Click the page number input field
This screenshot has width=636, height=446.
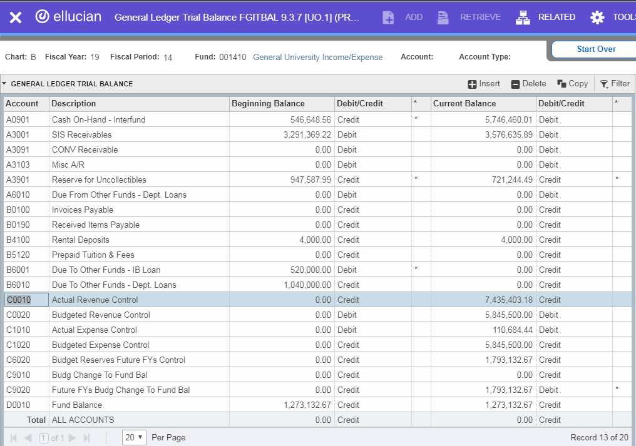(x=44, y=438)
